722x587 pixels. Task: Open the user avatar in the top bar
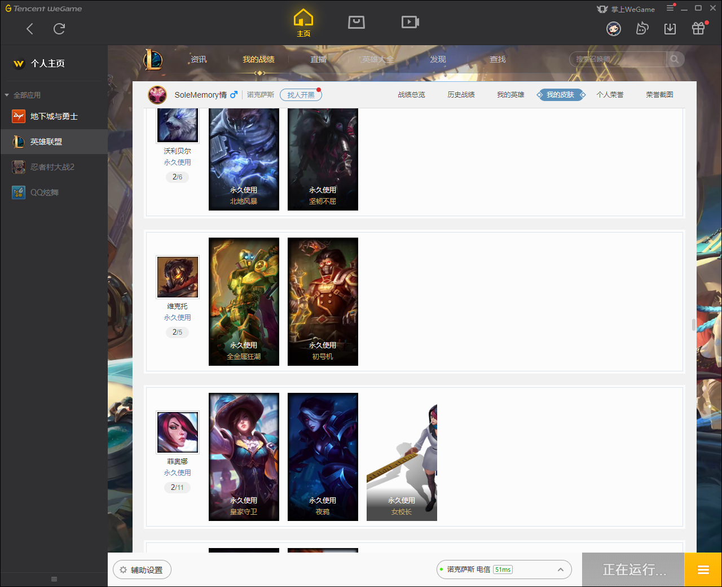(x=614, y=28)
